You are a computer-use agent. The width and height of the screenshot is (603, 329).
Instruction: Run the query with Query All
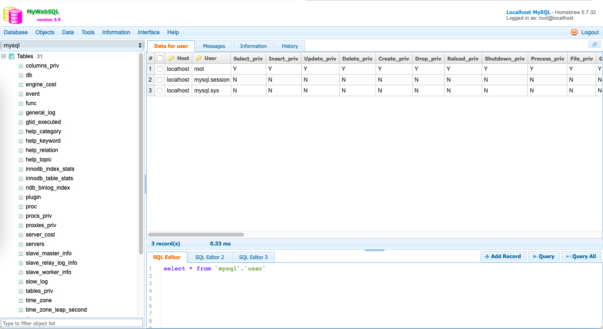pos(580,256)
